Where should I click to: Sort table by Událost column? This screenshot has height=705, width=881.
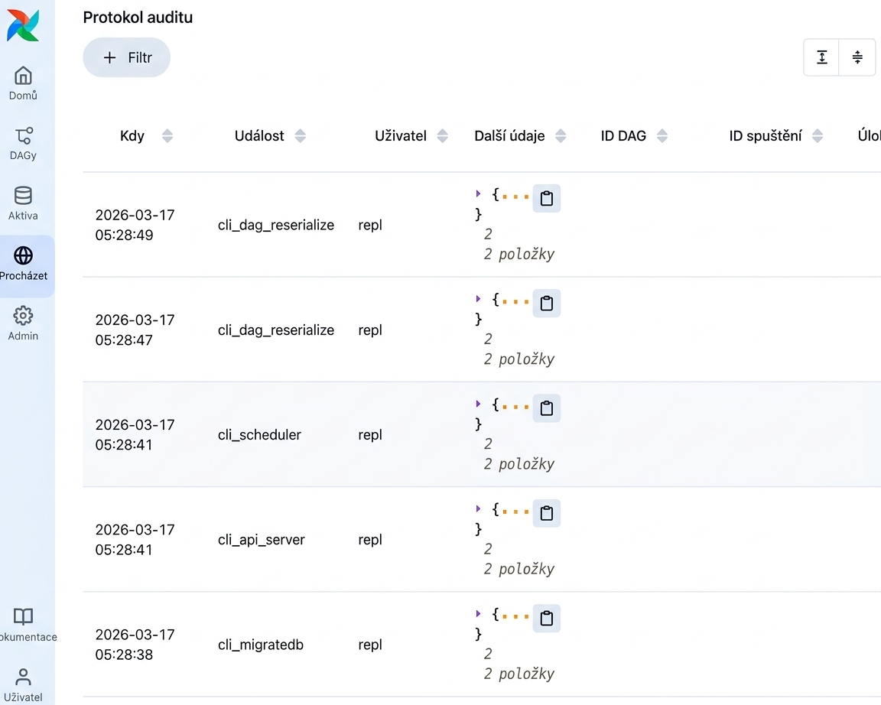300,136
